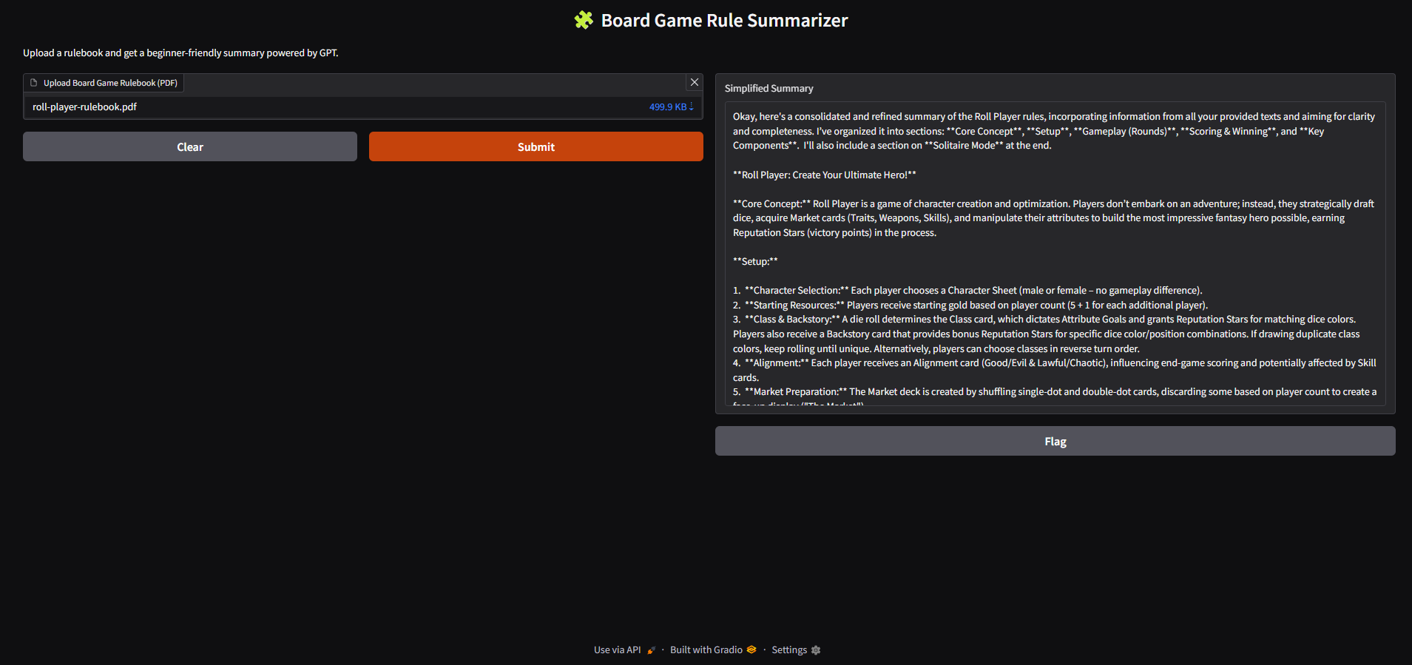Flag the generated summary
Screen dimensions: 1412x665
[x=1055, y=441]
